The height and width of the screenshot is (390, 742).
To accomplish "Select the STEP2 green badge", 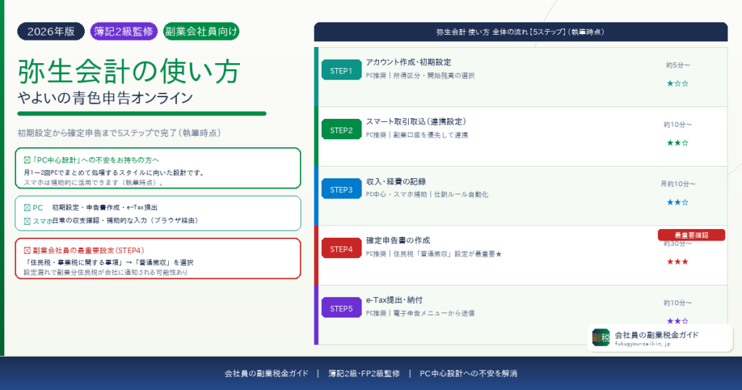I will click(341, 130).
